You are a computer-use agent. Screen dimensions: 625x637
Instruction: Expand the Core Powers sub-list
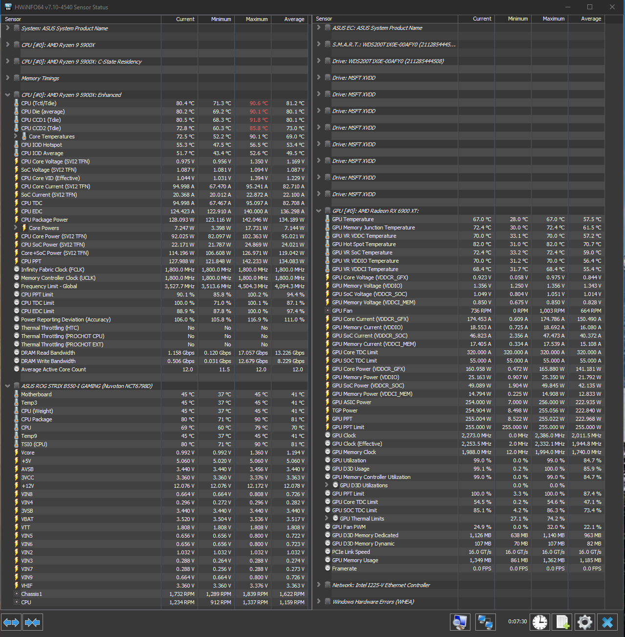(15, 227)
